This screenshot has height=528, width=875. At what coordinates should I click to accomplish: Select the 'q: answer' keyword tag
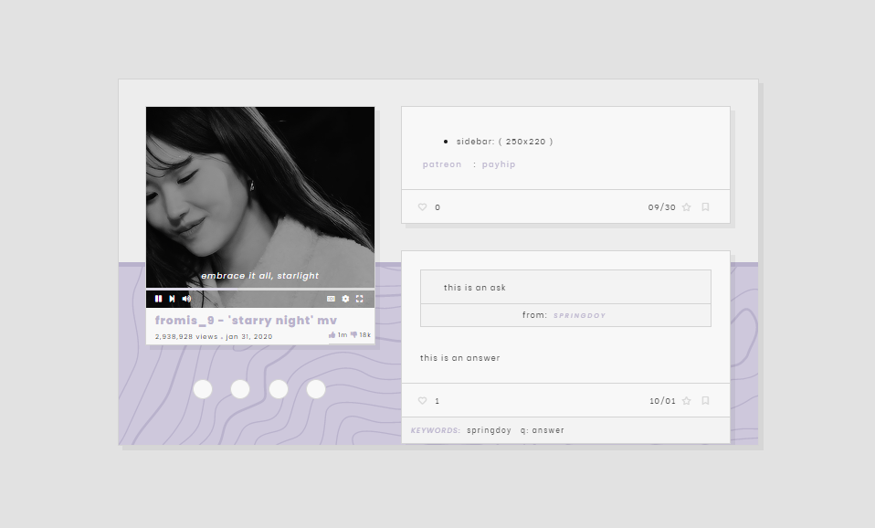[x=543, y=430]
